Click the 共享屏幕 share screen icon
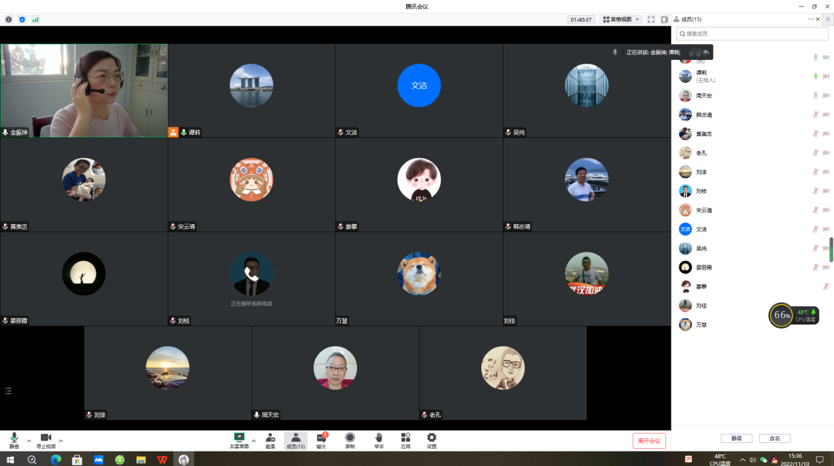 (239, 440)
